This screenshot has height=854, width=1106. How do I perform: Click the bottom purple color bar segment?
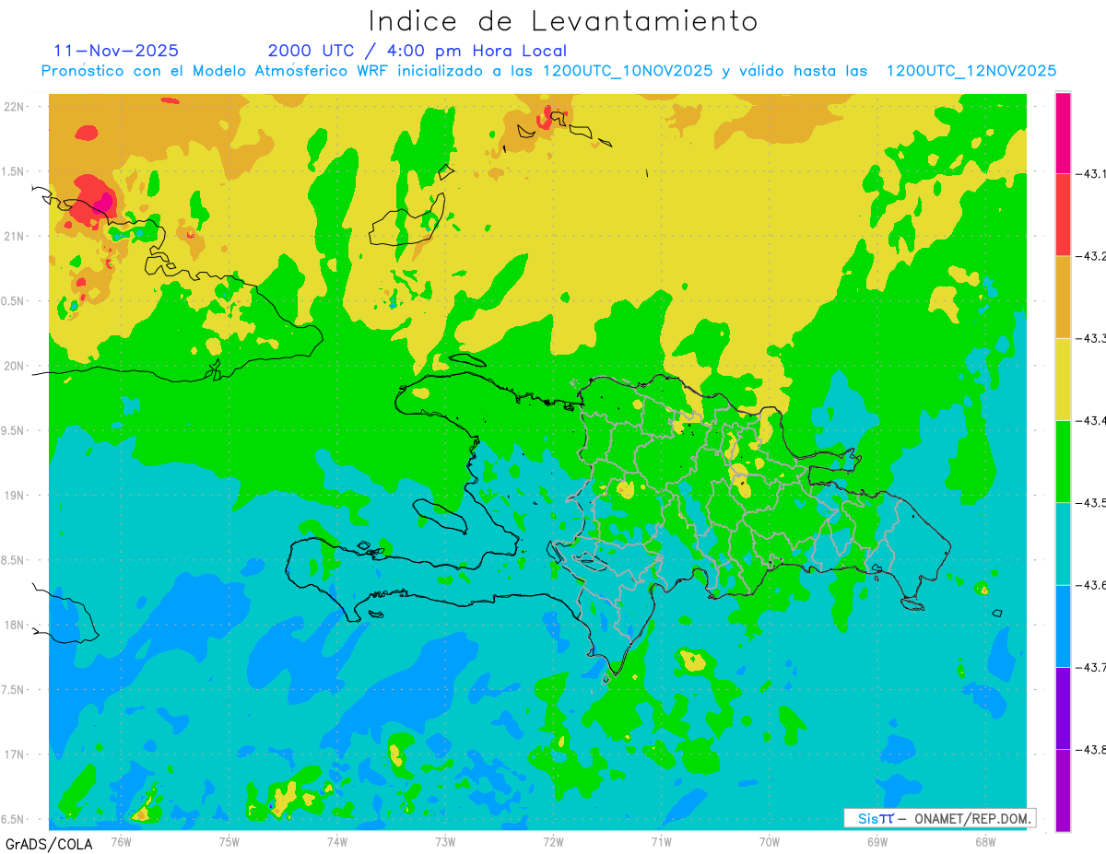click(x=1063, y=790)
